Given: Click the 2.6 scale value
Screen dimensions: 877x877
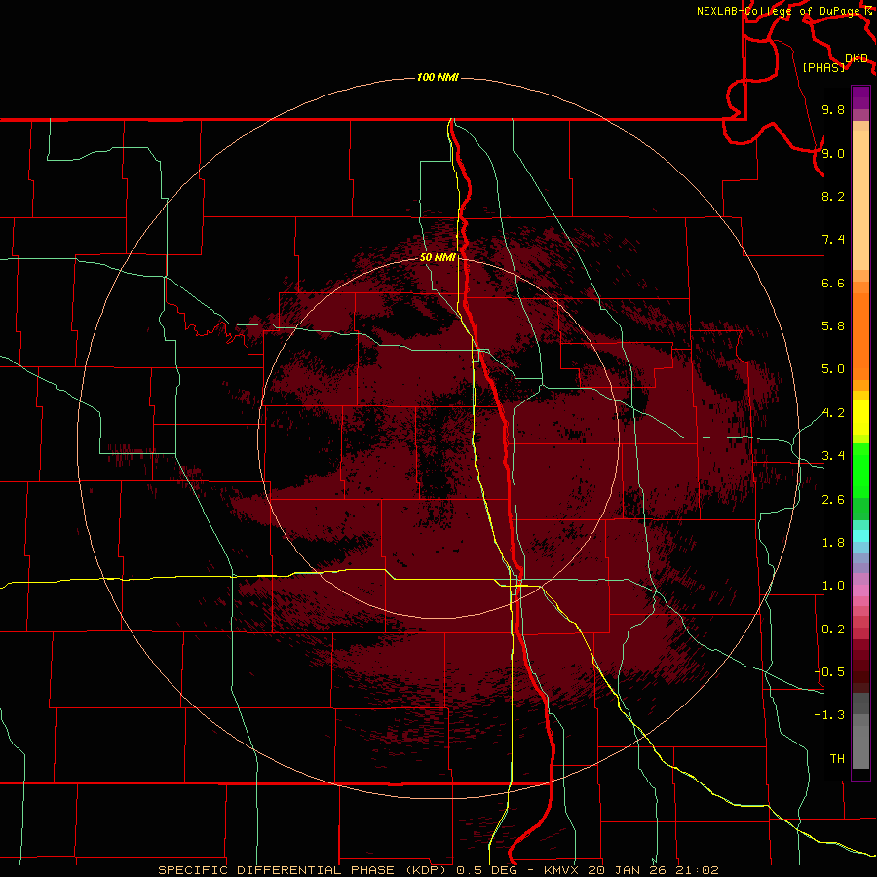Looking at the screenshot, I should (x=833, y=500).
